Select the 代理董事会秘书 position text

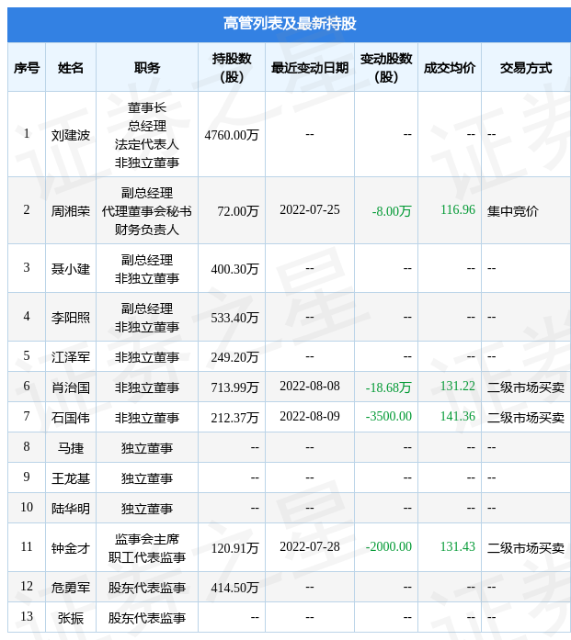coord(147,211)
